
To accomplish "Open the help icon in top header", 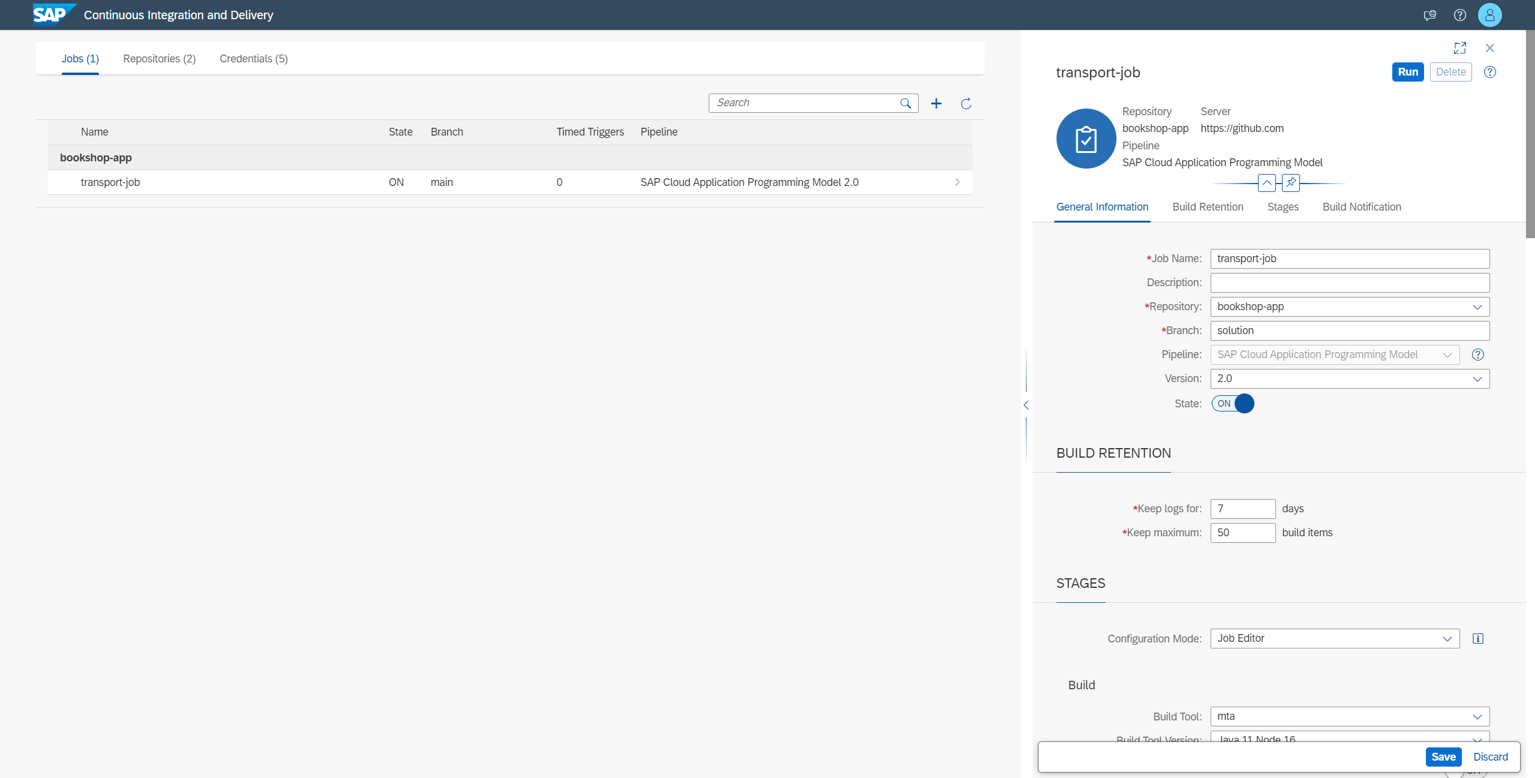I will (x=1460, y=15).
